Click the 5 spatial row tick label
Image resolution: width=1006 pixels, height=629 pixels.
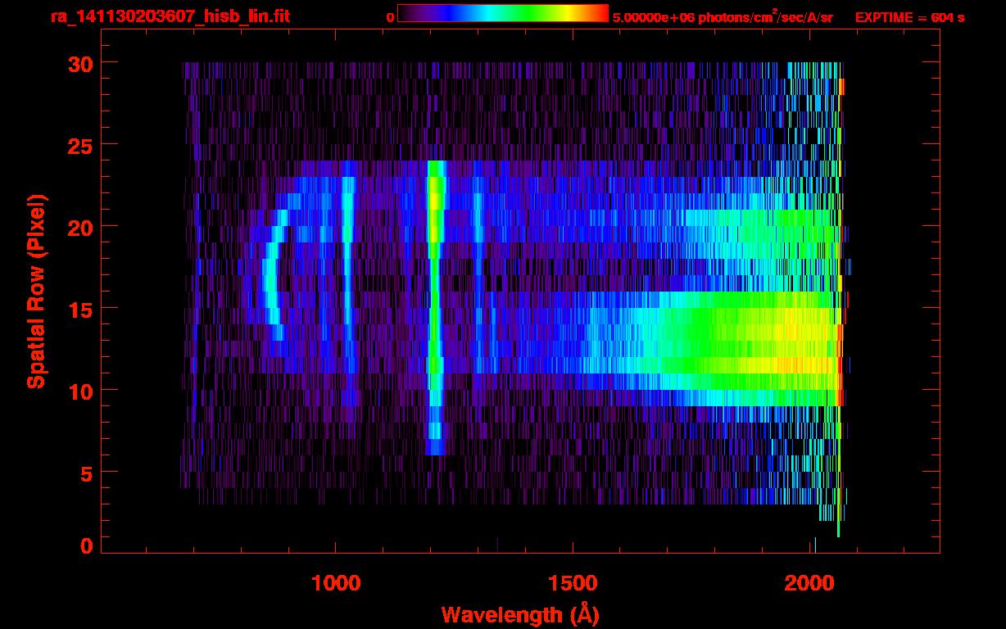88,473
